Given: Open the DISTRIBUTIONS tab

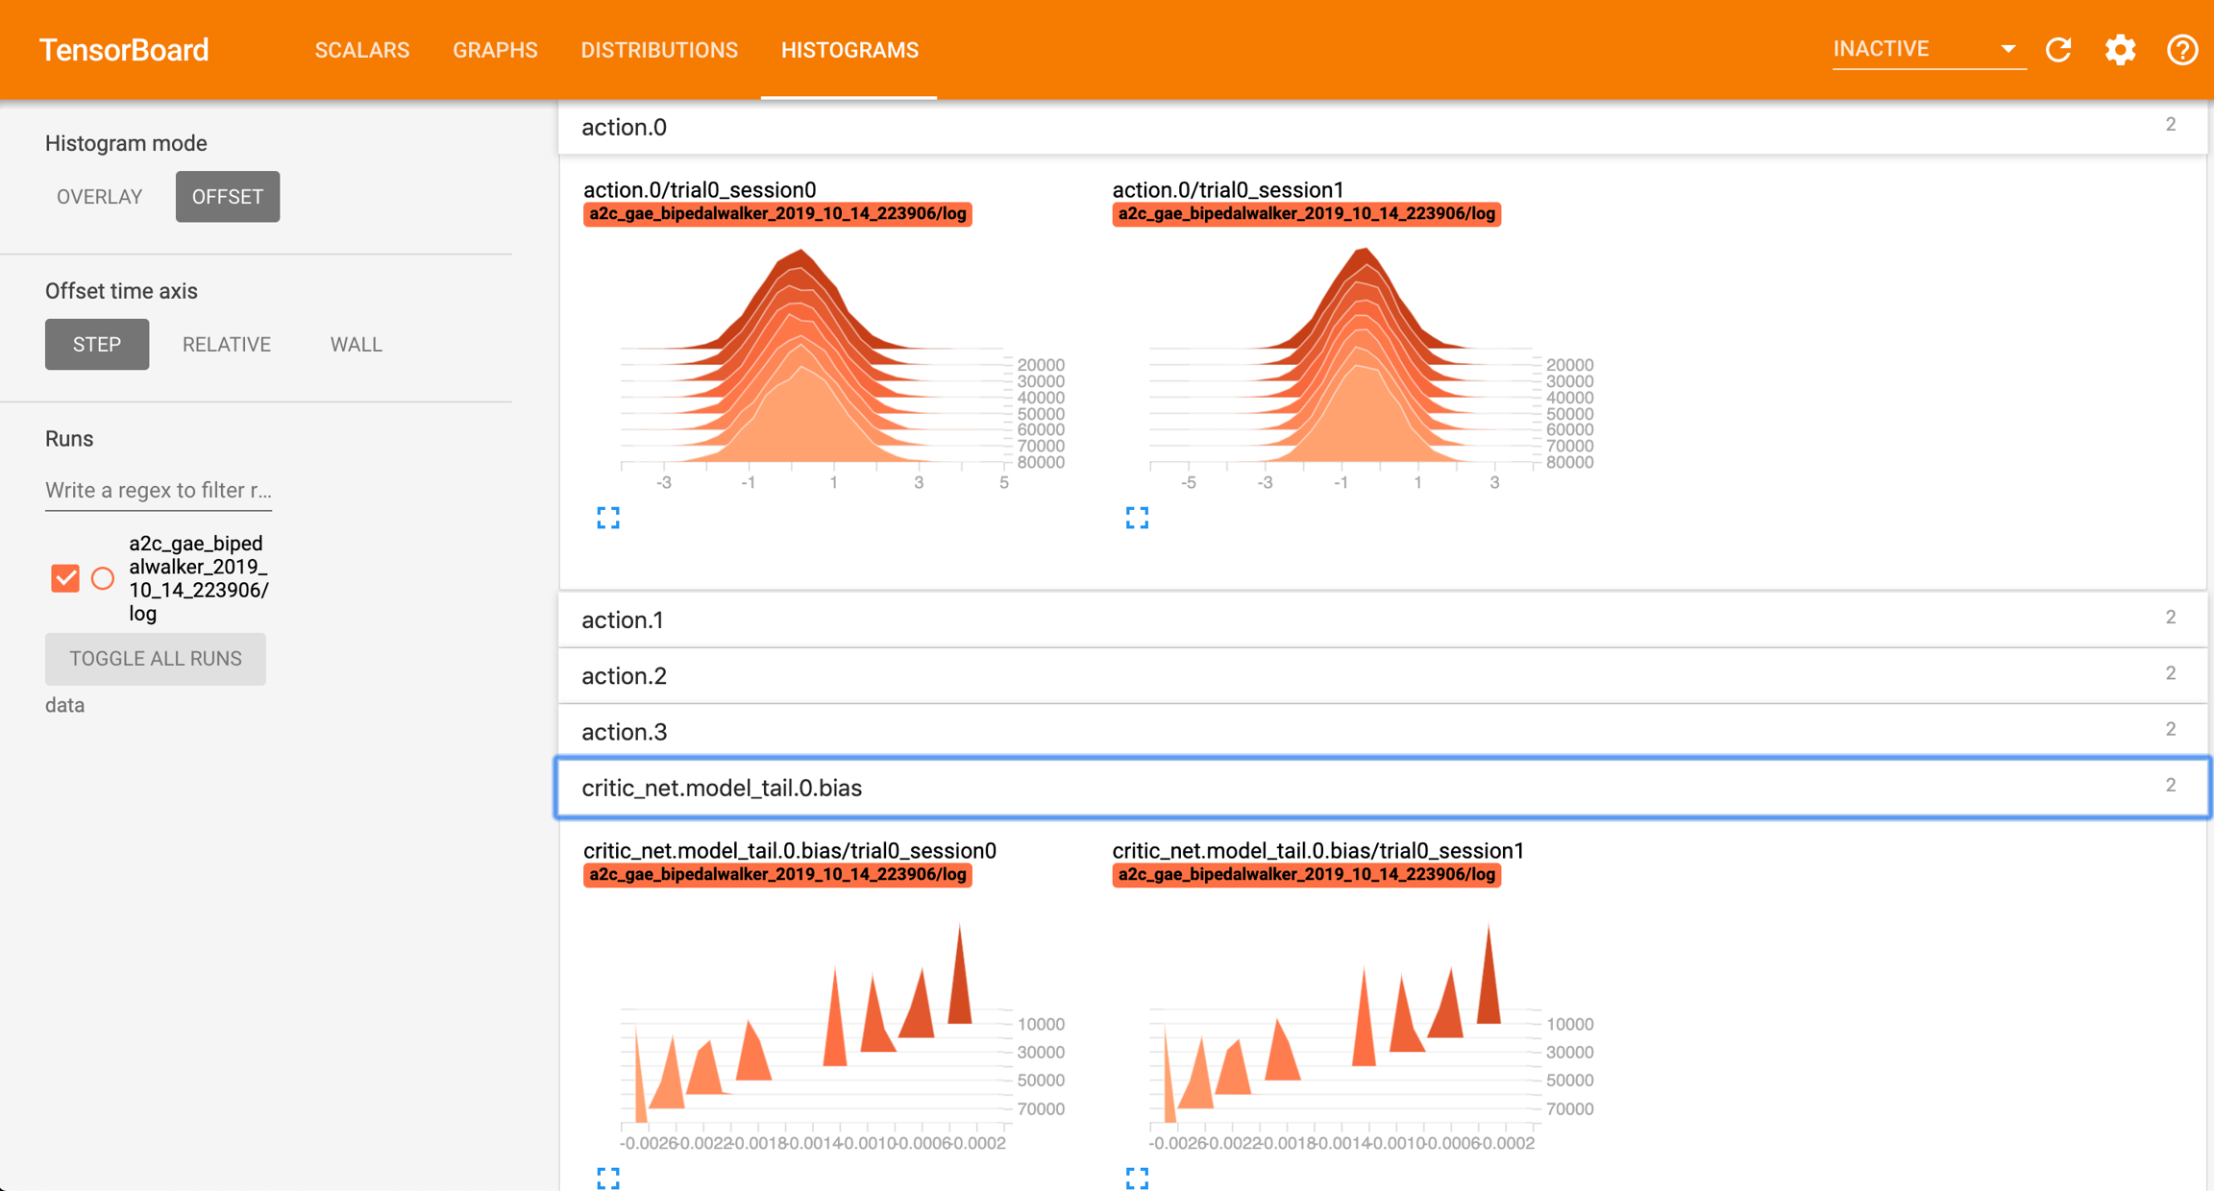Looking at the screenshot, I should (659, 50).
